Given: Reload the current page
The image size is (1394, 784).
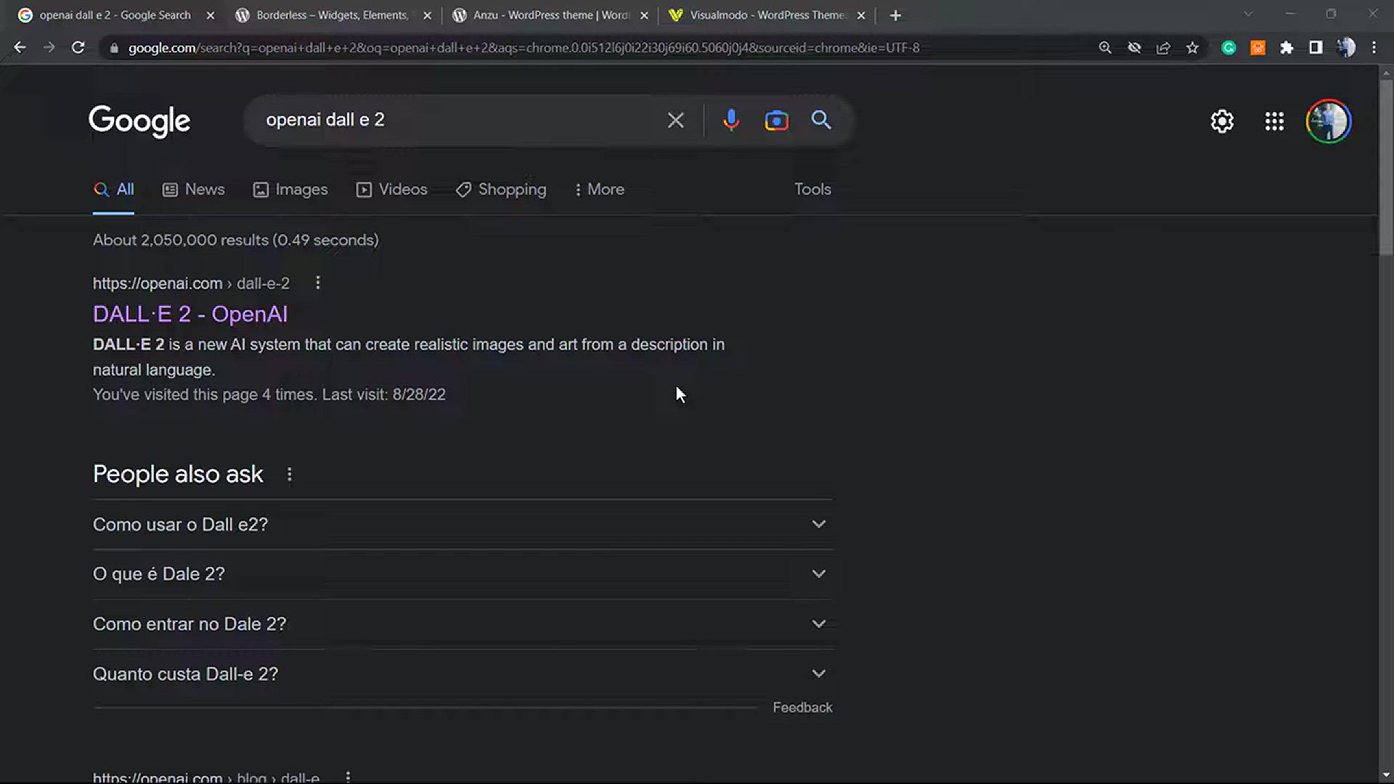Looking at the screenshot, I should pos(78,48).
